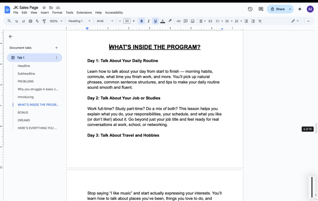Open the Insert menu
Image resolution: width=318 pixels, height=201 pixels.
point(45,13)
